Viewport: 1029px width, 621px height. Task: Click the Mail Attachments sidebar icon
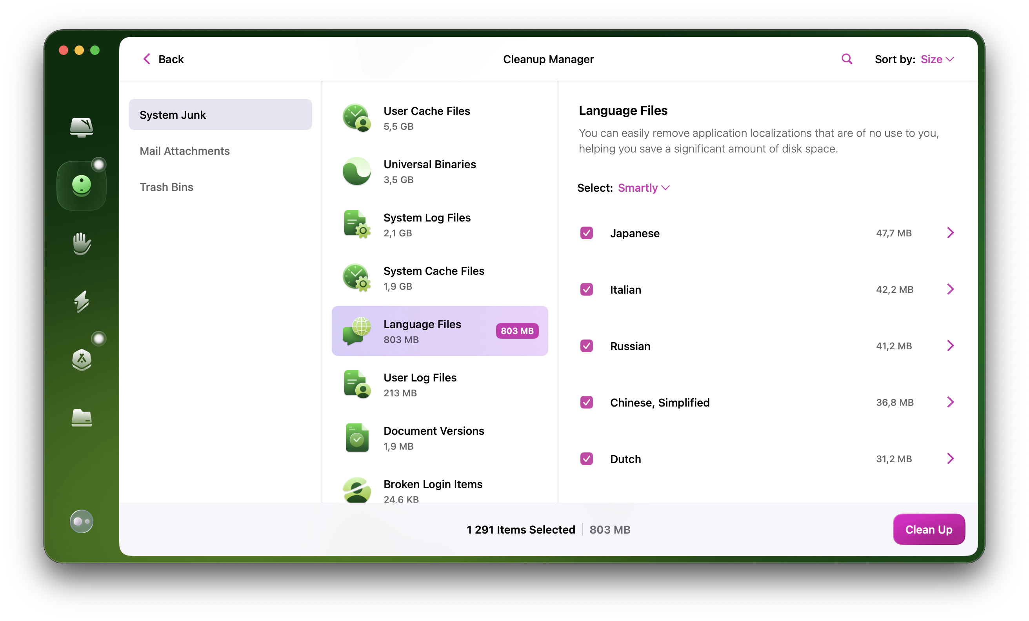pos(185,151)
